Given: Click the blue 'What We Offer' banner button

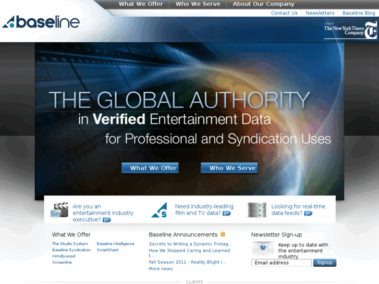Looking at the screenshot, I should point(150,168).
